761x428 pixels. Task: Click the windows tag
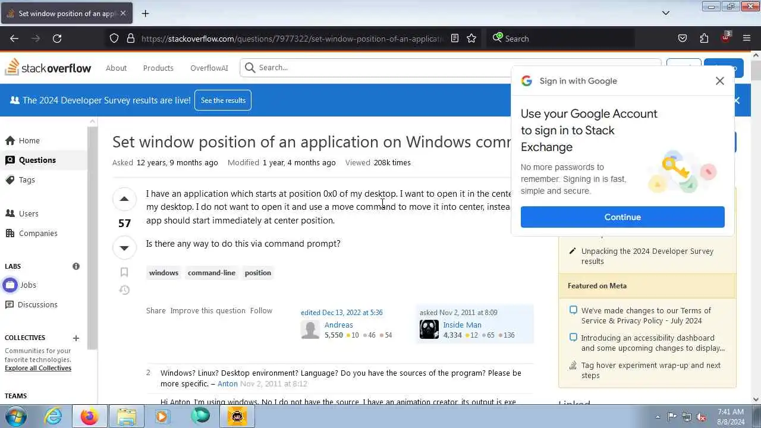point(163,273)
